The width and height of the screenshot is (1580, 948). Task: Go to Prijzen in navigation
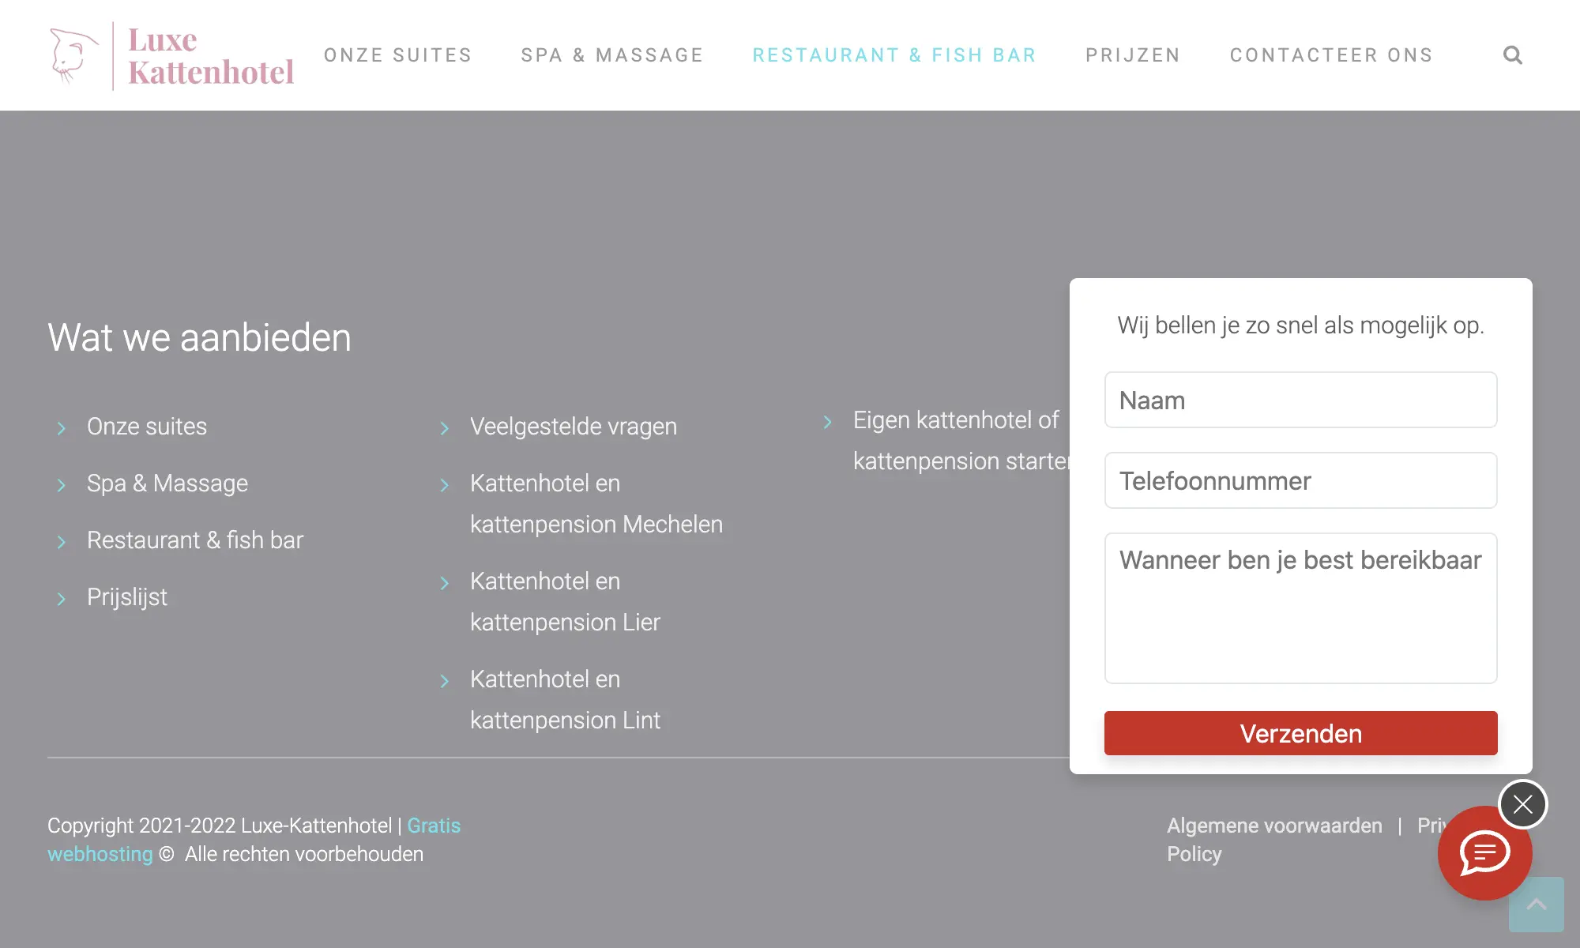pyautogui.click(x=1133, y=55)
